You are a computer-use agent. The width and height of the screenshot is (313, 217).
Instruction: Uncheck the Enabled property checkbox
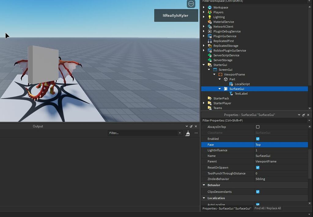pos(258,139)
